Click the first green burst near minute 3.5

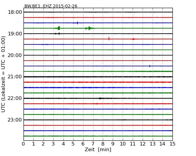click(x=59, y=28)
